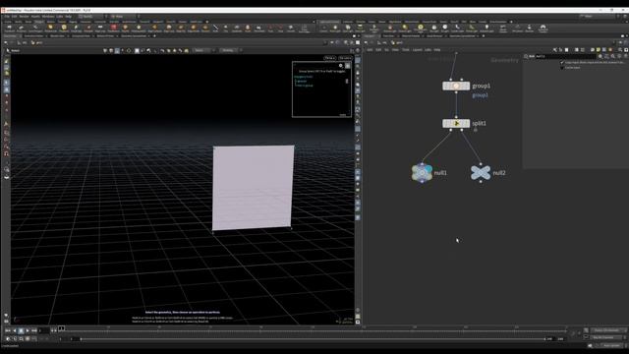Viewport: 629px width, 354px height.
Task: Enable the Copy Input checkbox
Action: [562, 63]
